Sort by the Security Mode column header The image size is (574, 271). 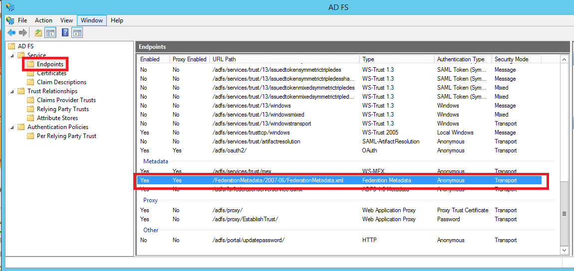point(516,59)
